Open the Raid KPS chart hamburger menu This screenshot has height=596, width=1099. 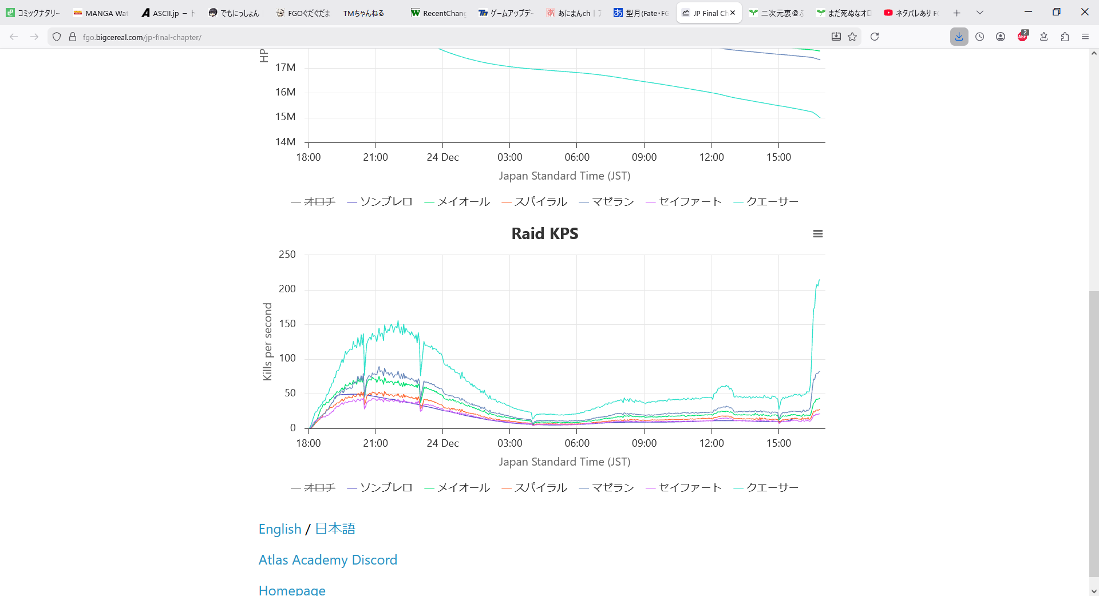817,234
